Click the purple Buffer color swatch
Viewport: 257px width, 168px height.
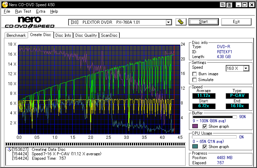[x=195, y=126]
